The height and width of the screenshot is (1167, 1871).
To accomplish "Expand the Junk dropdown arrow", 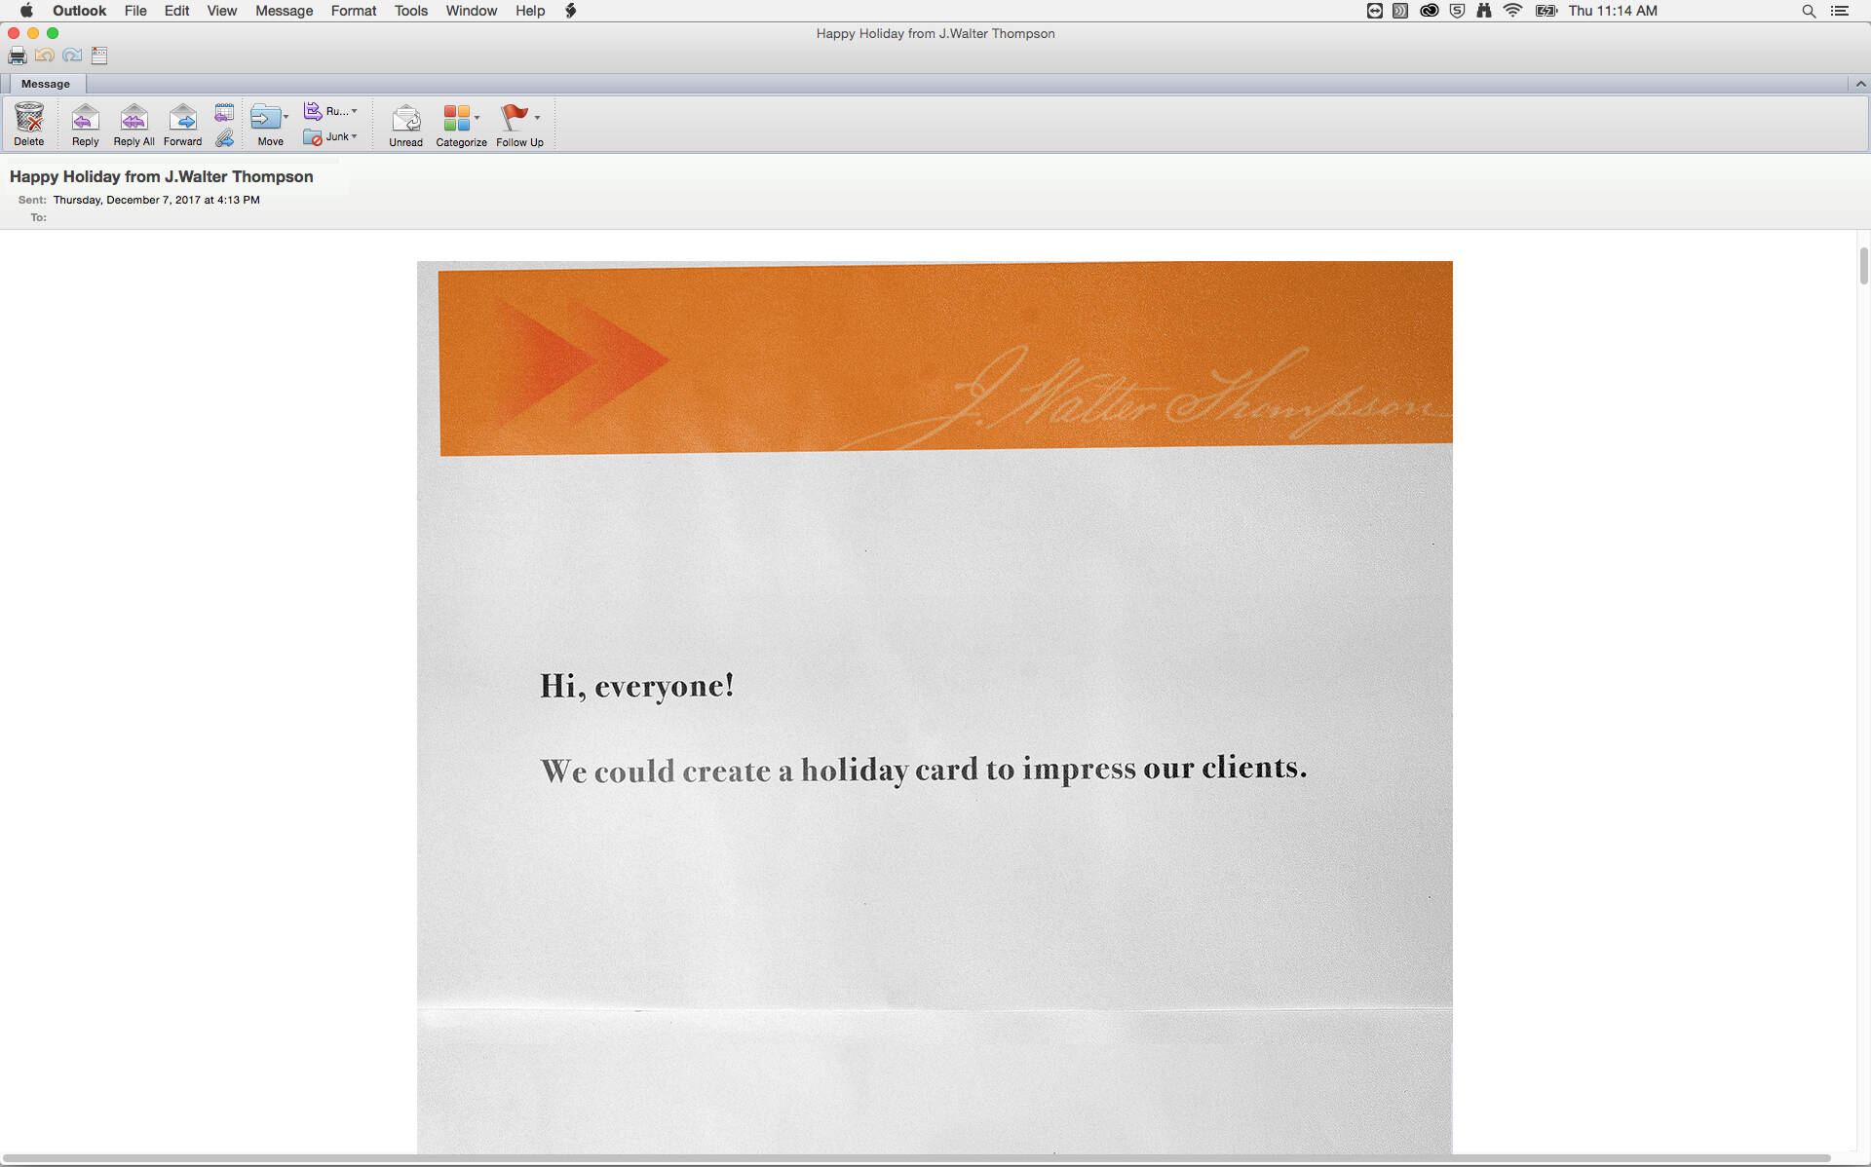I will pyautogui.click(x=354, y=136).
